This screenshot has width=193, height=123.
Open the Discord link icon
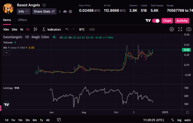point(65,11)
